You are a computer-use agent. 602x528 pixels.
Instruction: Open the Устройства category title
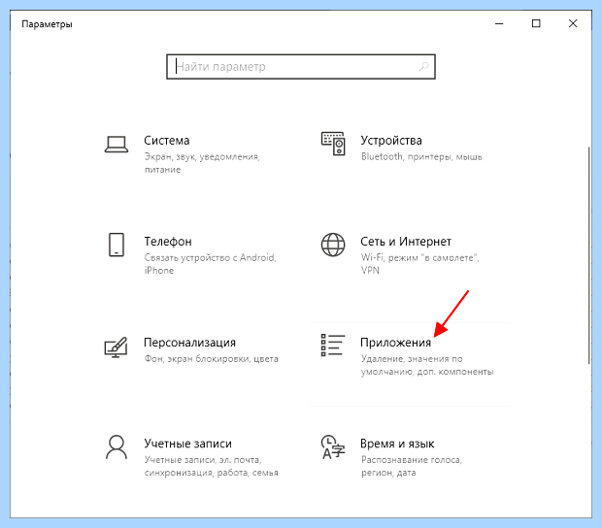tap(391, 141)
